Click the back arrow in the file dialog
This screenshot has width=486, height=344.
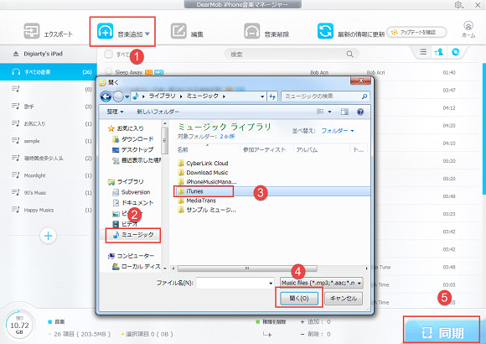(x=106, y=96)
